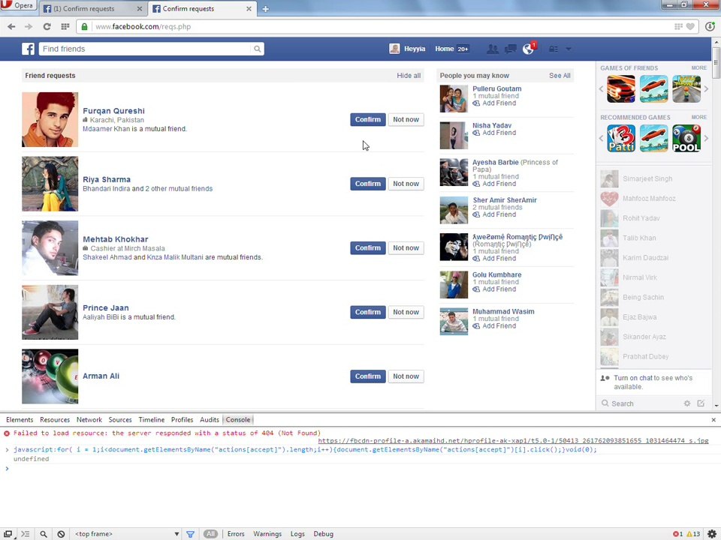Close the active Confirm requests tab

249,9
